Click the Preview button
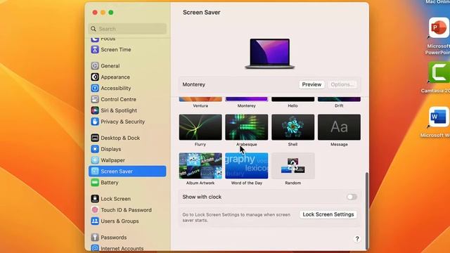This screenshot has height=253, width=450. (311, 84)
